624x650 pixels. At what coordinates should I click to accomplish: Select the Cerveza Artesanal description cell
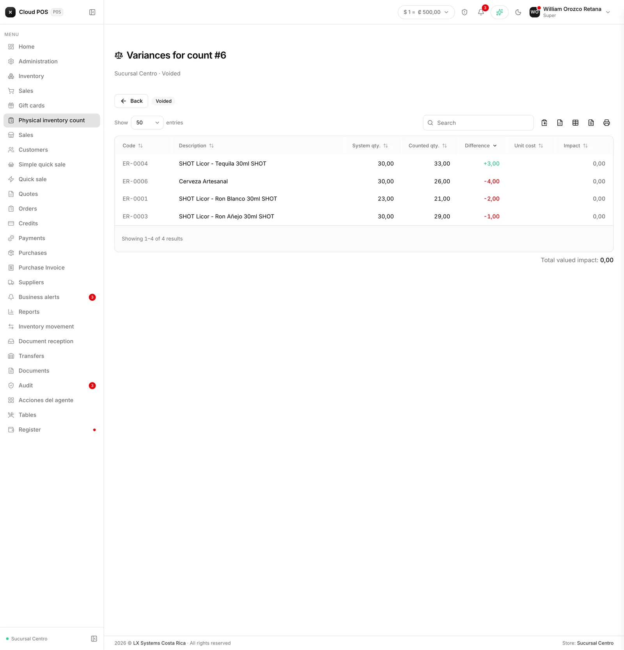click(x=203, y=181)
